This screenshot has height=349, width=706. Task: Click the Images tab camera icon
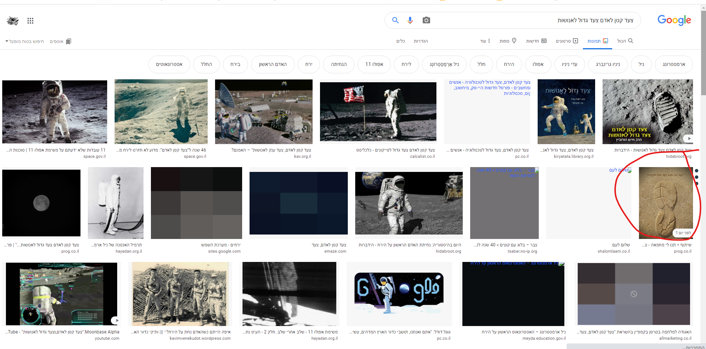pyautogui.click(x=606, y=41)
